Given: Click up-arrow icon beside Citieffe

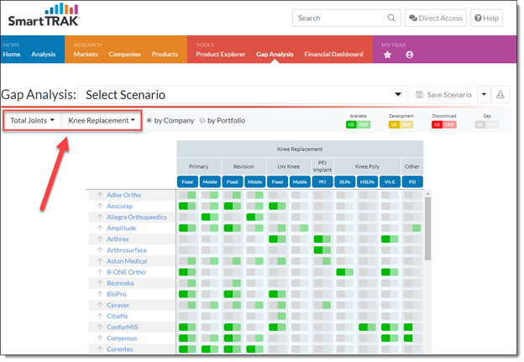Looking at the screenshot, I should (100, 316).
